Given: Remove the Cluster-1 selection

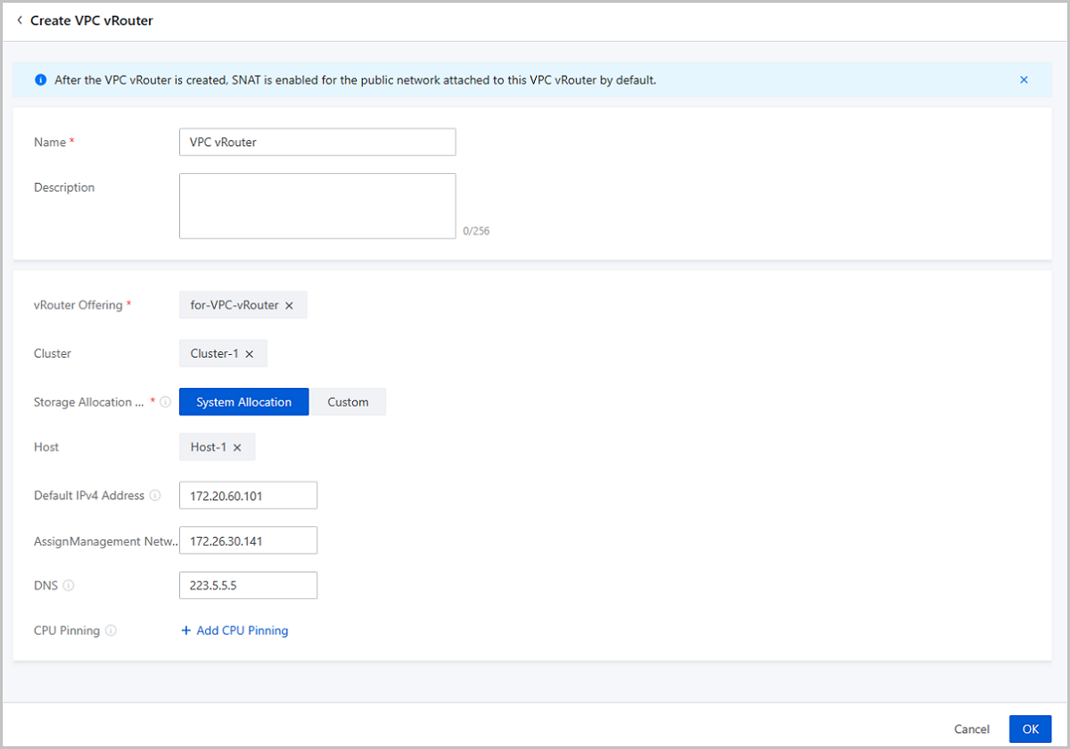Looking at the screenshot, I should coord(250,354).
